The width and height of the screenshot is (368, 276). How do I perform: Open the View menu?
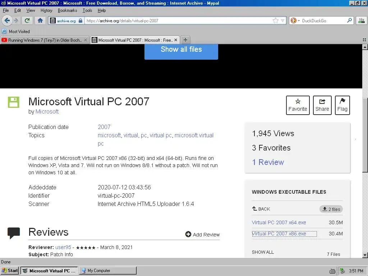click(x=31, y=10)
